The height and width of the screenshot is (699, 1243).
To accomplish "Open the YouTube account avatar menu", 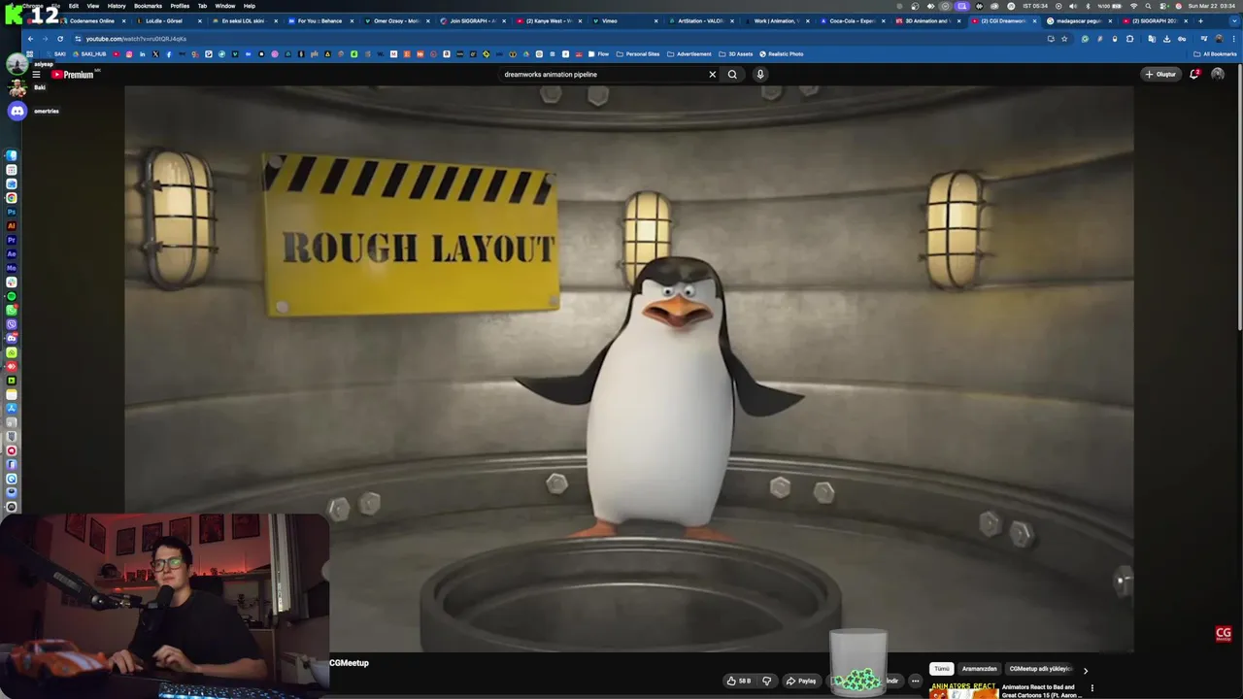I will pos(1218,74).
